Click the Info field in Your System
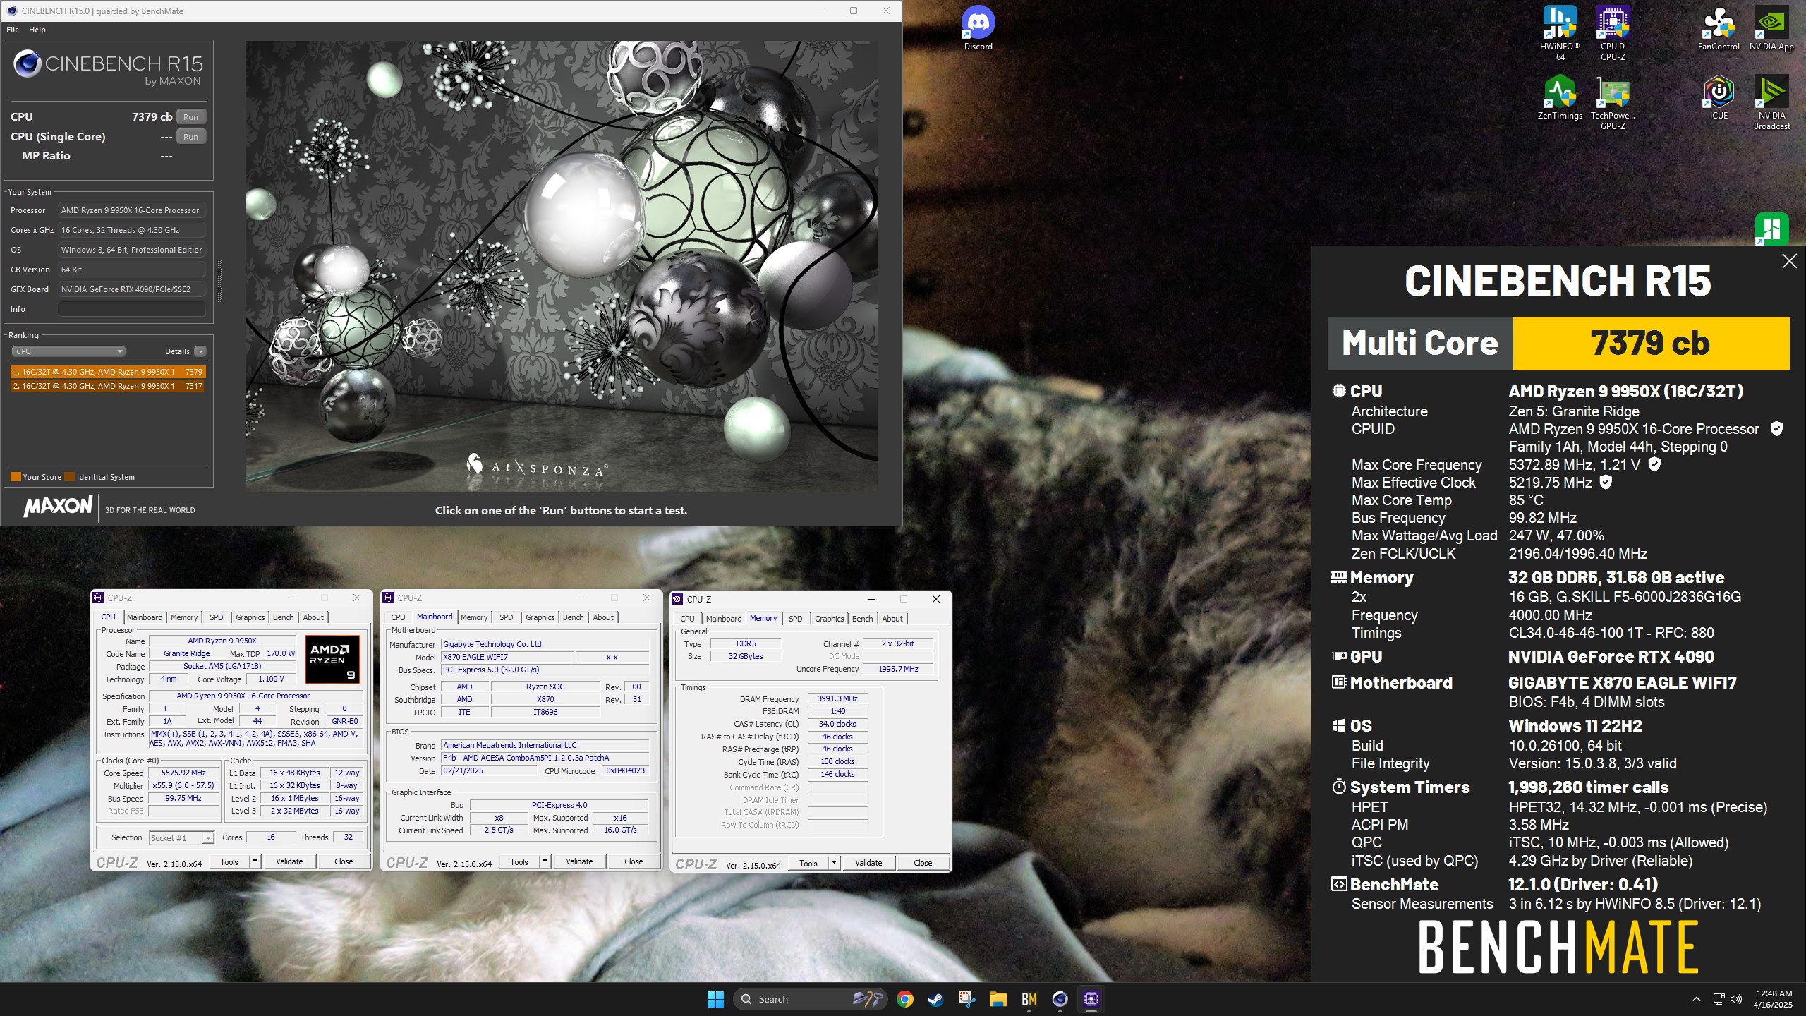The height and width of the screenshot is (1016, 1806). (132, 309)
